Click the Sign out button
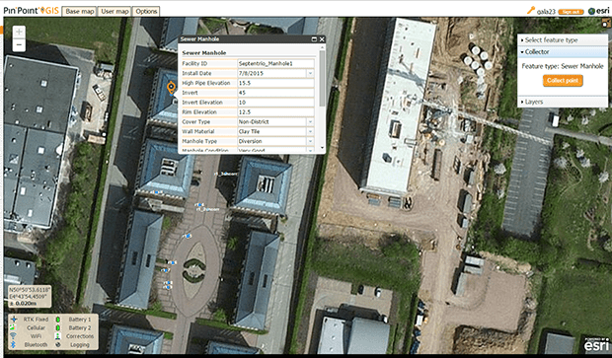The height and width of the screenshot is (358, 612). click(571, 12)
